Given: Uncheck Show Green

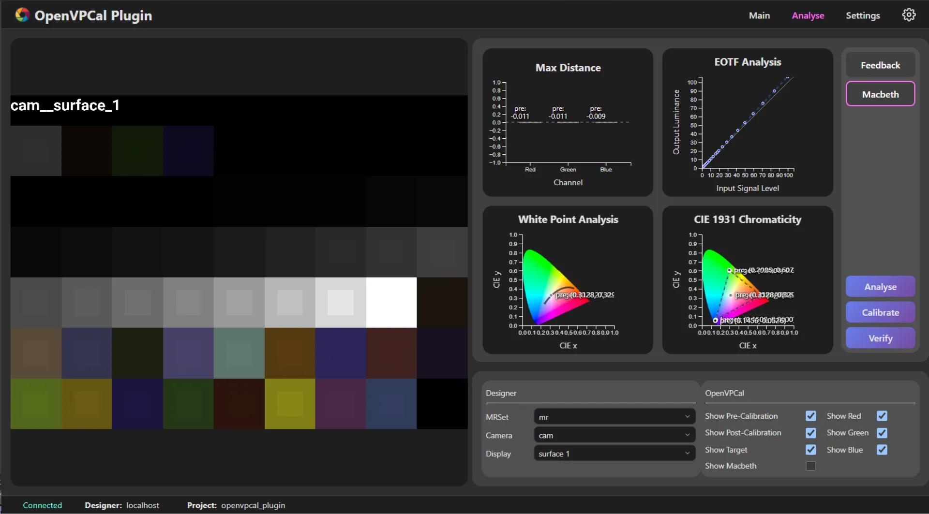Looking at the screenshot, I should (882, 432).
